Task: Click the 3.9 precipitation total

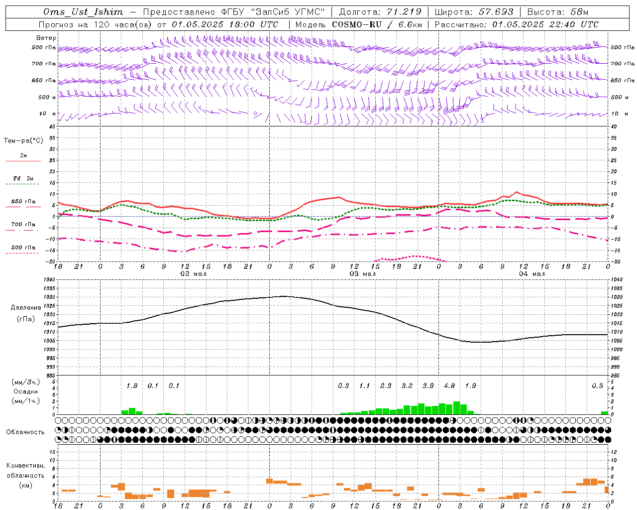Action: [428, 386]
